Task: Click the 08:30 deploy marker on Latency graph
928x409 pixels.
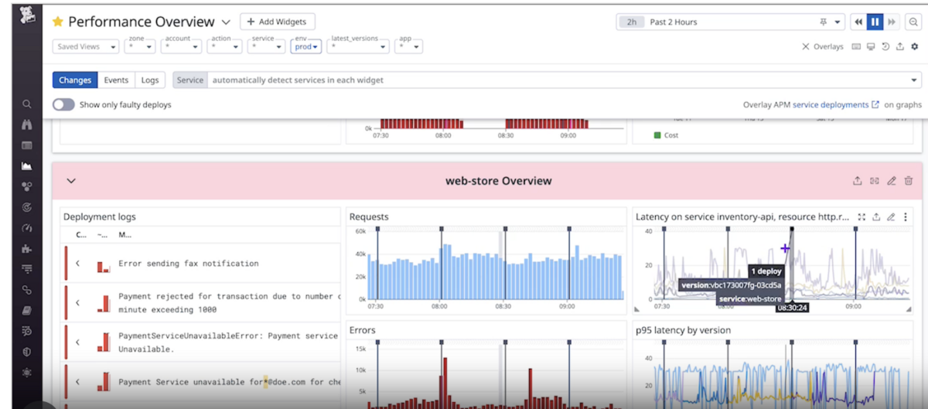Action: tap(791, 229)
